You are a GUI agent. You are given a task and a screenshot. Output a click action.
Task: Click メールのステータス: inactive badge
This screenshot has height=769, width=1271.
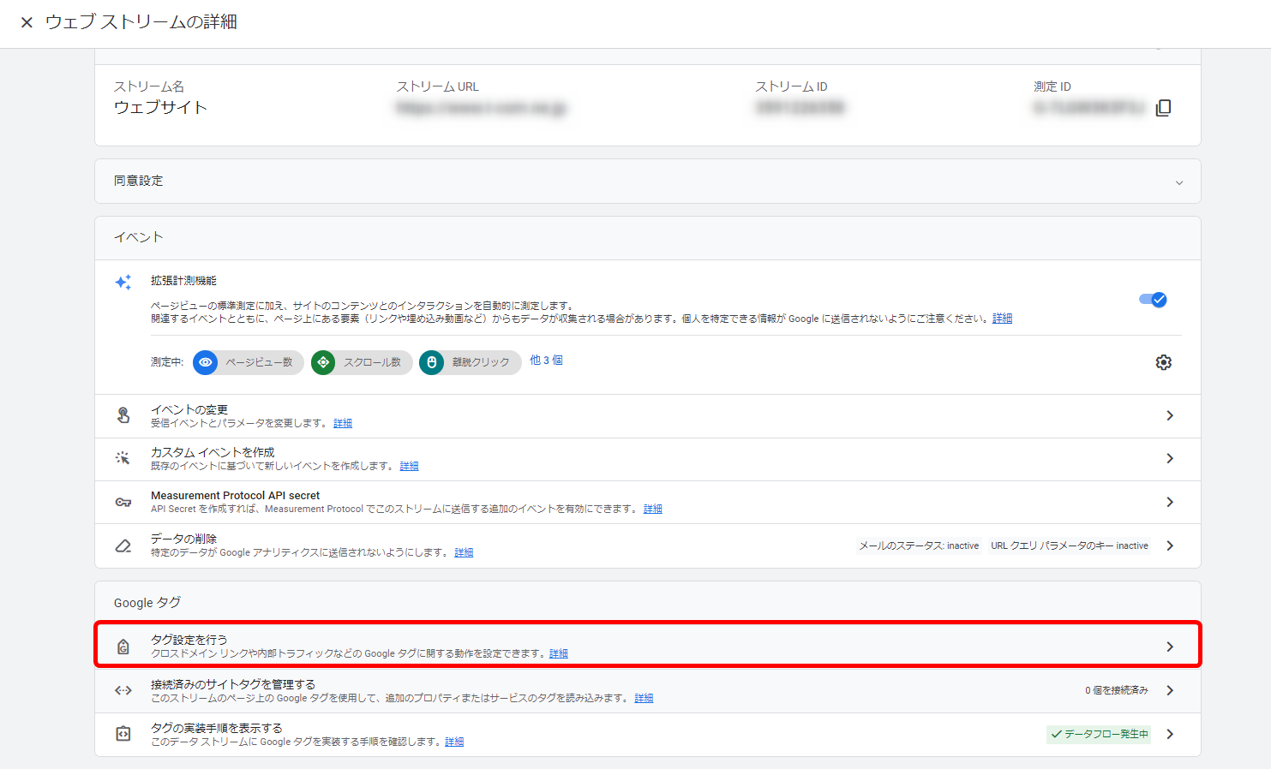point(919,545)
